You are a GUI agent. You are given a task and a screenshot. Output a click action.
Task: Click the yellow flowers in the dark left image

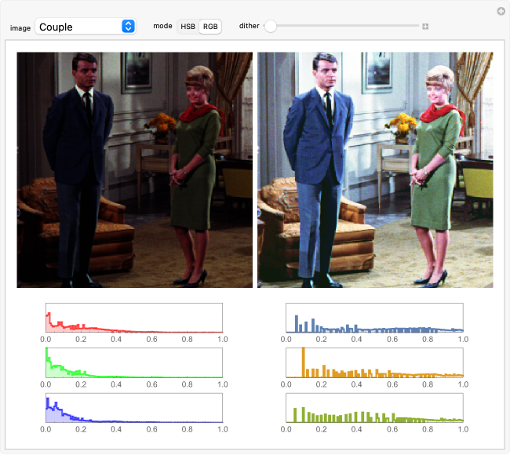[x=162, y=122]
